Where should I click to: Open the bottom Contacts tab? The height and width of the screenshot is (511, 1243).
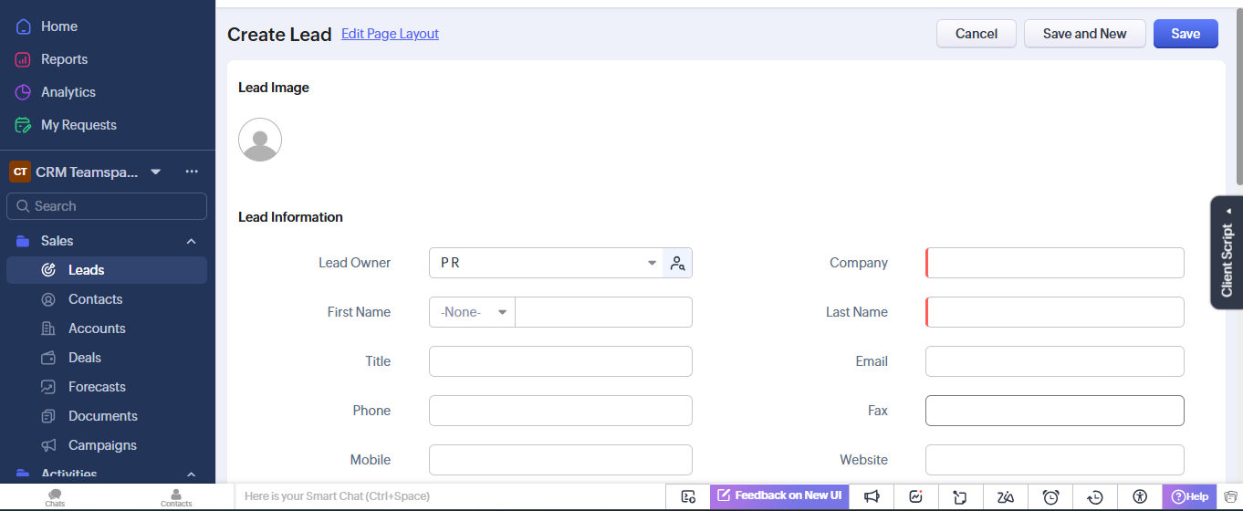click(x=176, y=497)
